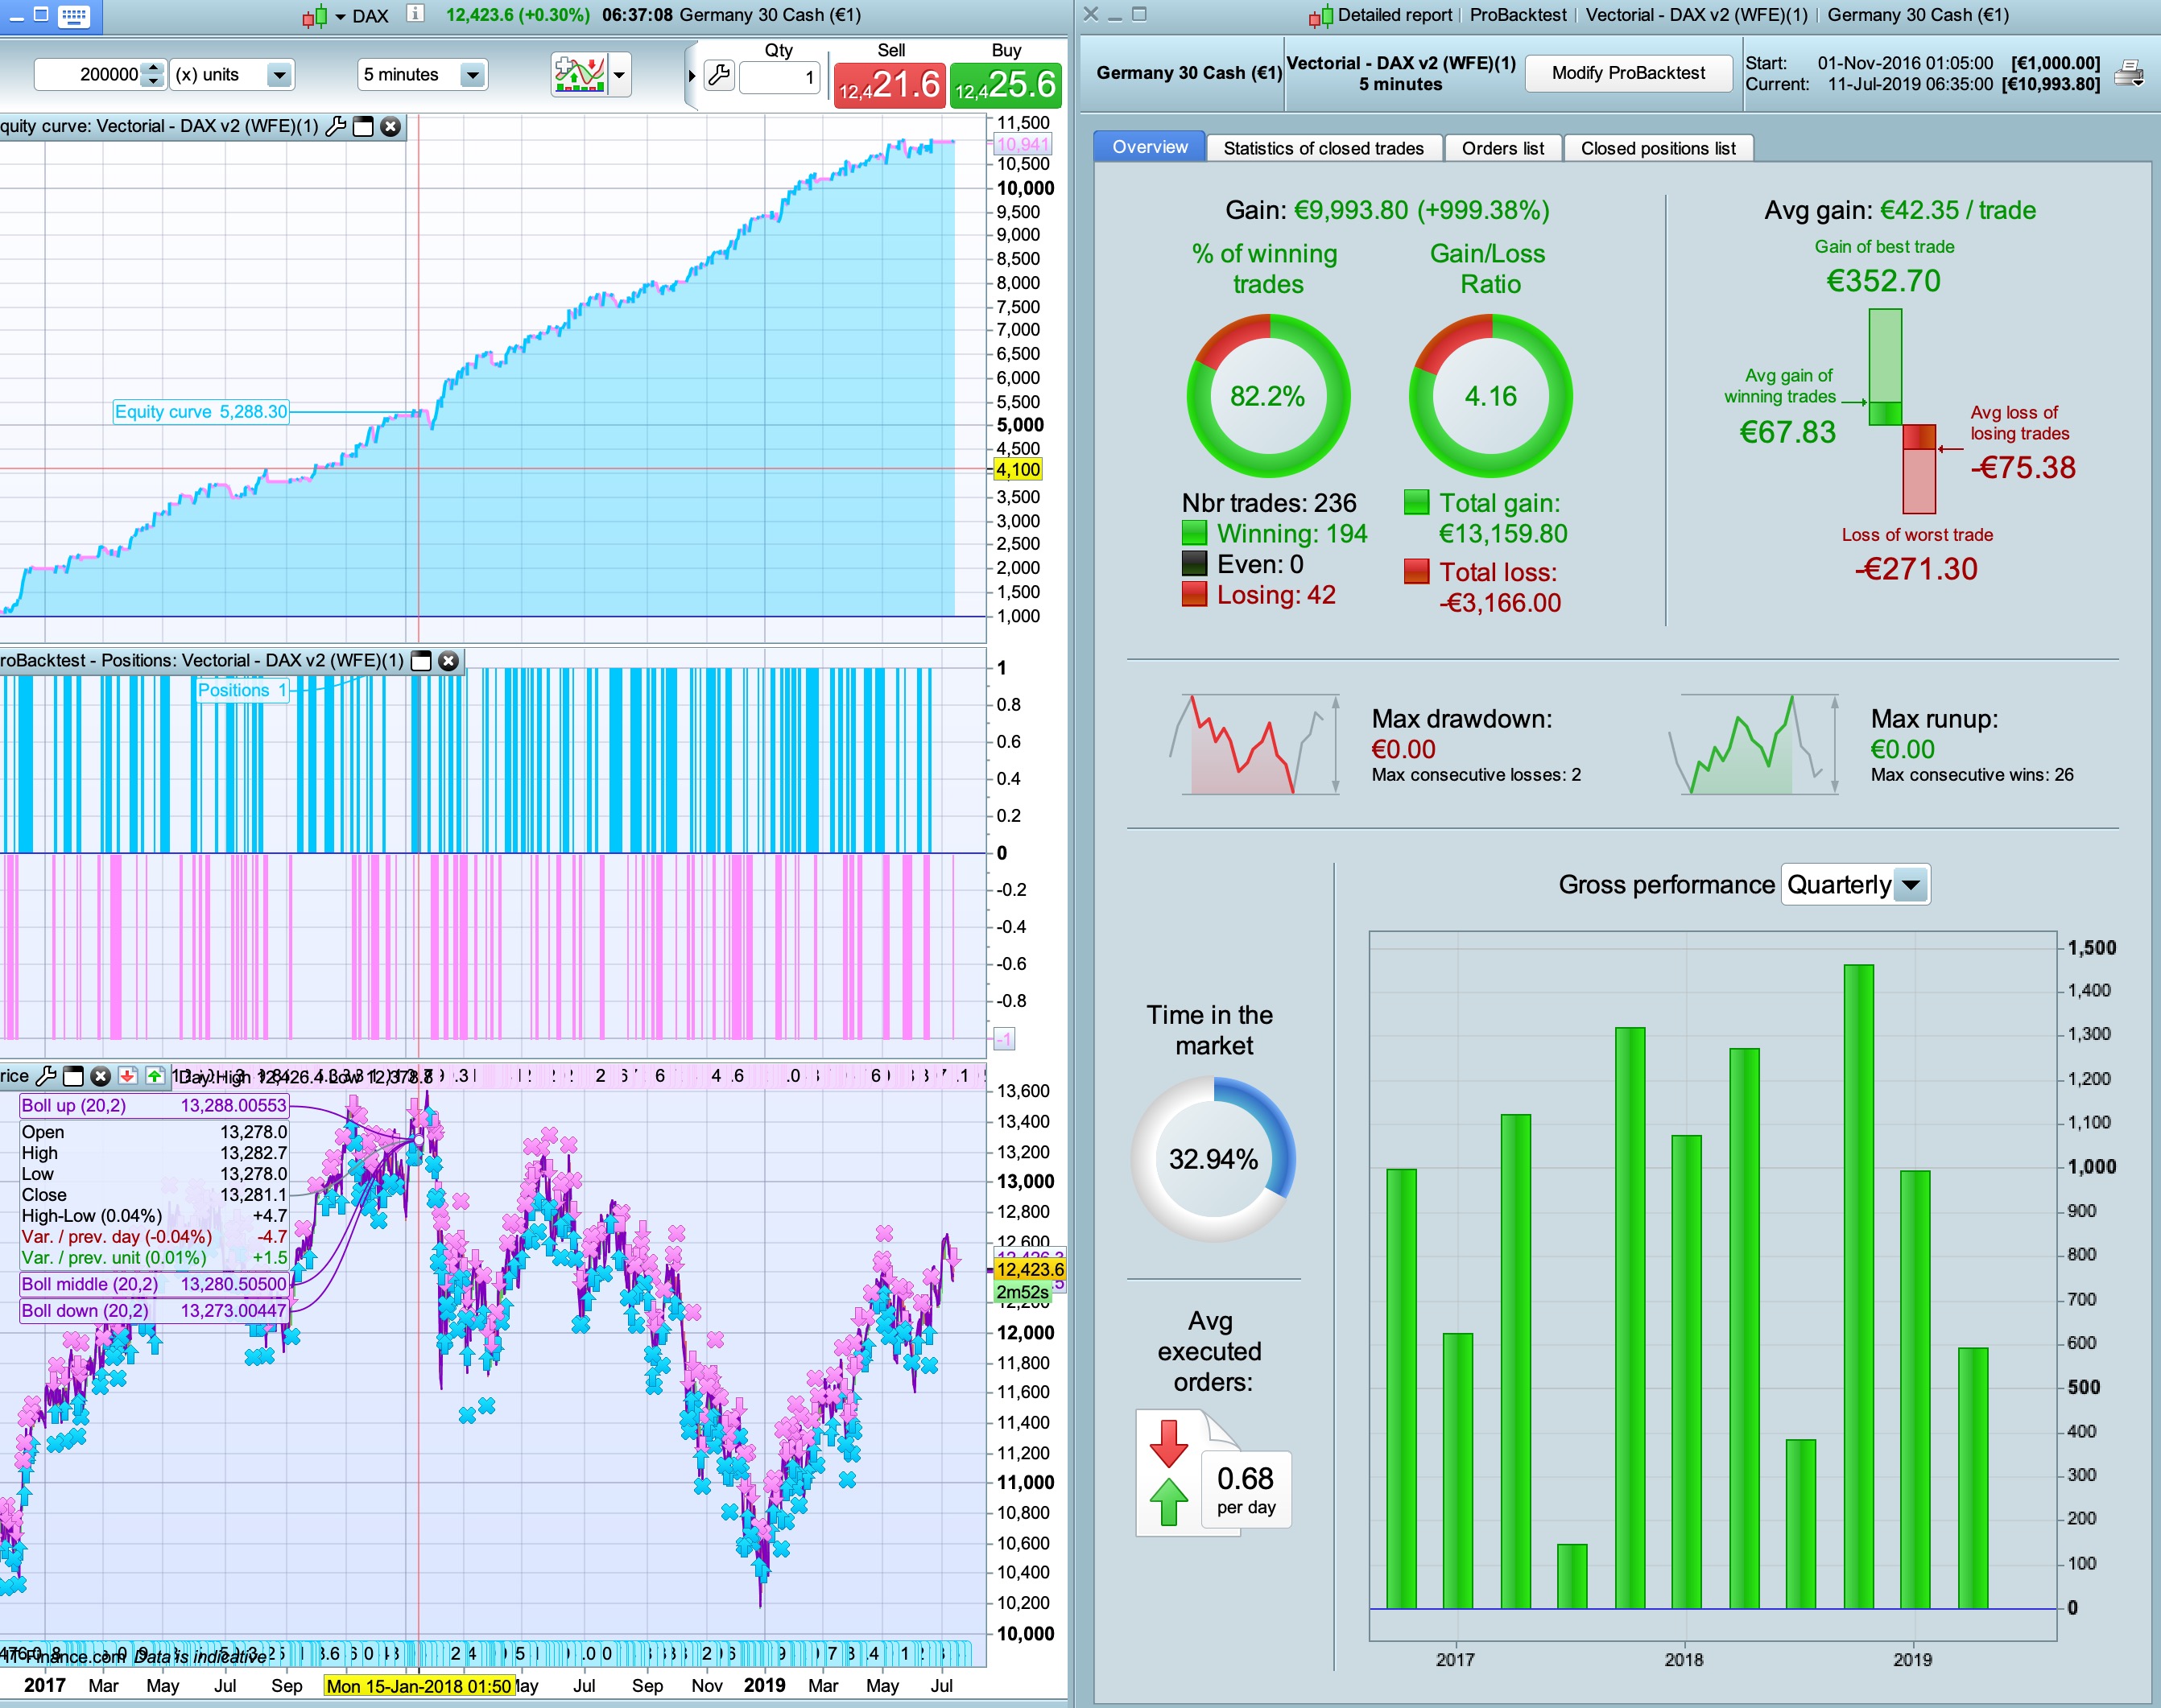Open the units type dropdown
This screenshot has width=2161, height=1708.
pos(279,74)
